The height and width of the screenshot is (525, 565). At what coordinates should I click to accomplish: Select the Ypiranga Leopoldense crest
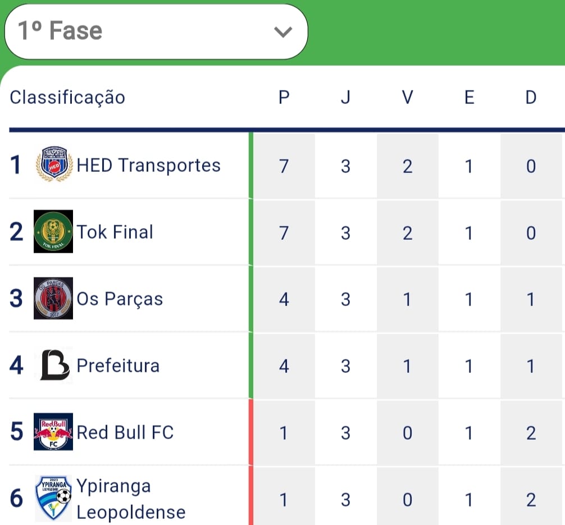[53, 497]
